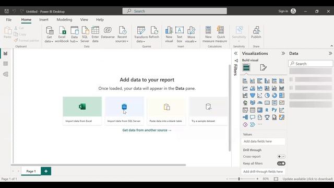Toggle the Cross-report switch
Image resolution: width=334 pixels, height=188 pixels.
click(x=281, y=157)
